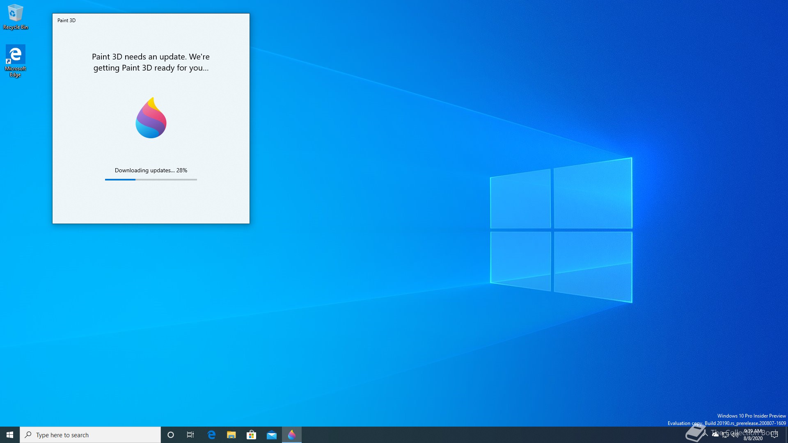Click the download progress bar
This screenshot has width=788, height=443.
(151, 180)
